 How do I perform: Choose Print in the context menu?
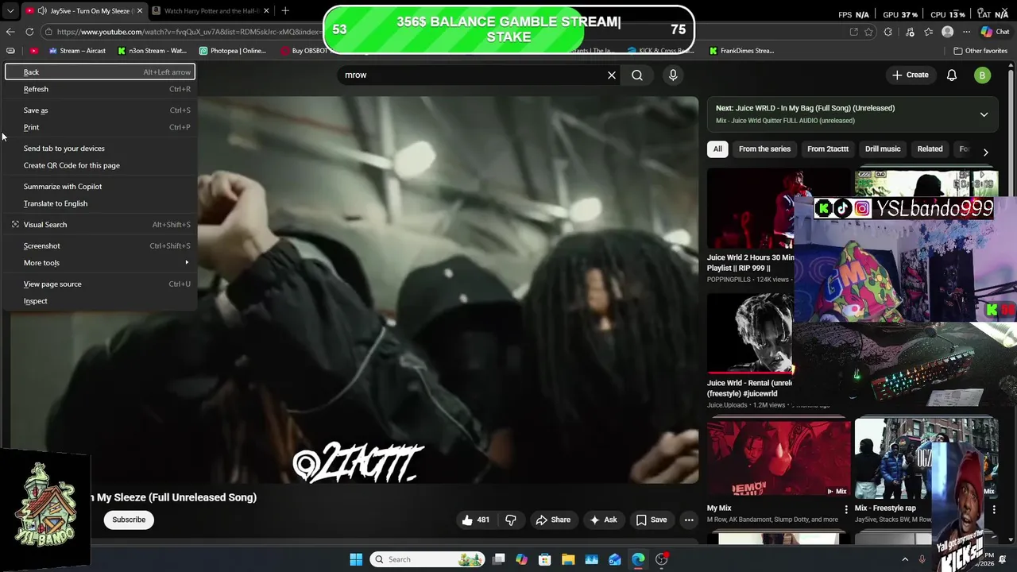[100, 127]
